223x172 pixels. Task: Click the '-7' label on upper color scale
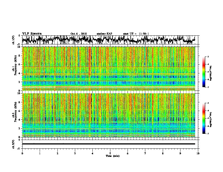pos(208,87)
